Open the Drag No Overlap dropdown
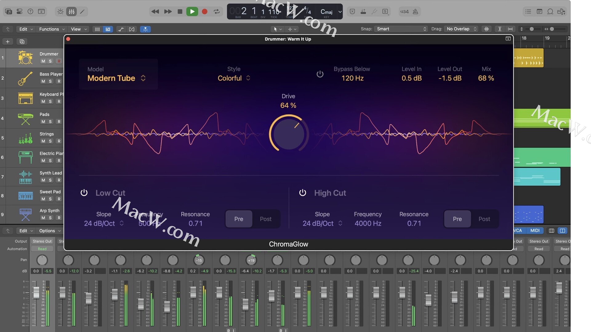591x332 pixels. point(461,29)
